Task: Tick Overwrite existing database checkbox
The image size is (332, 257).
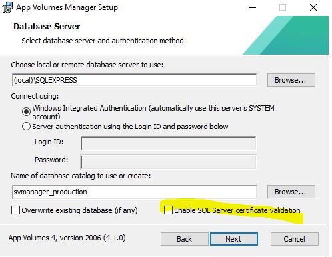Action: (15, 210)
